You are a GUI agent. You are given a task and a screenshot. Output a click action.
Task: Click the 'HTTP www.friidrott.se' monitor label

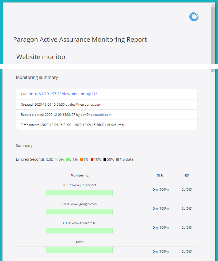click(79, 223)
